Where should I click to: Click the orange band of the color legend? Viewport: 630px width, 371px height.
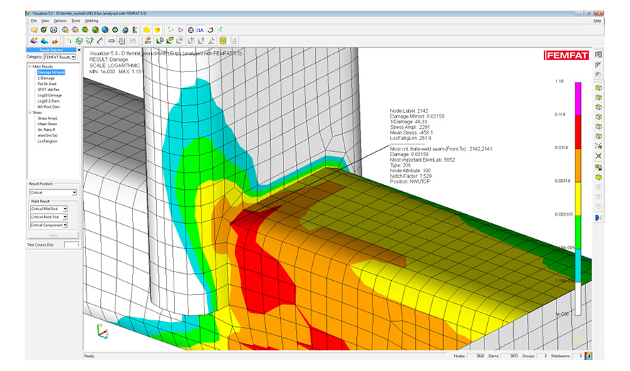pos(577,166)
